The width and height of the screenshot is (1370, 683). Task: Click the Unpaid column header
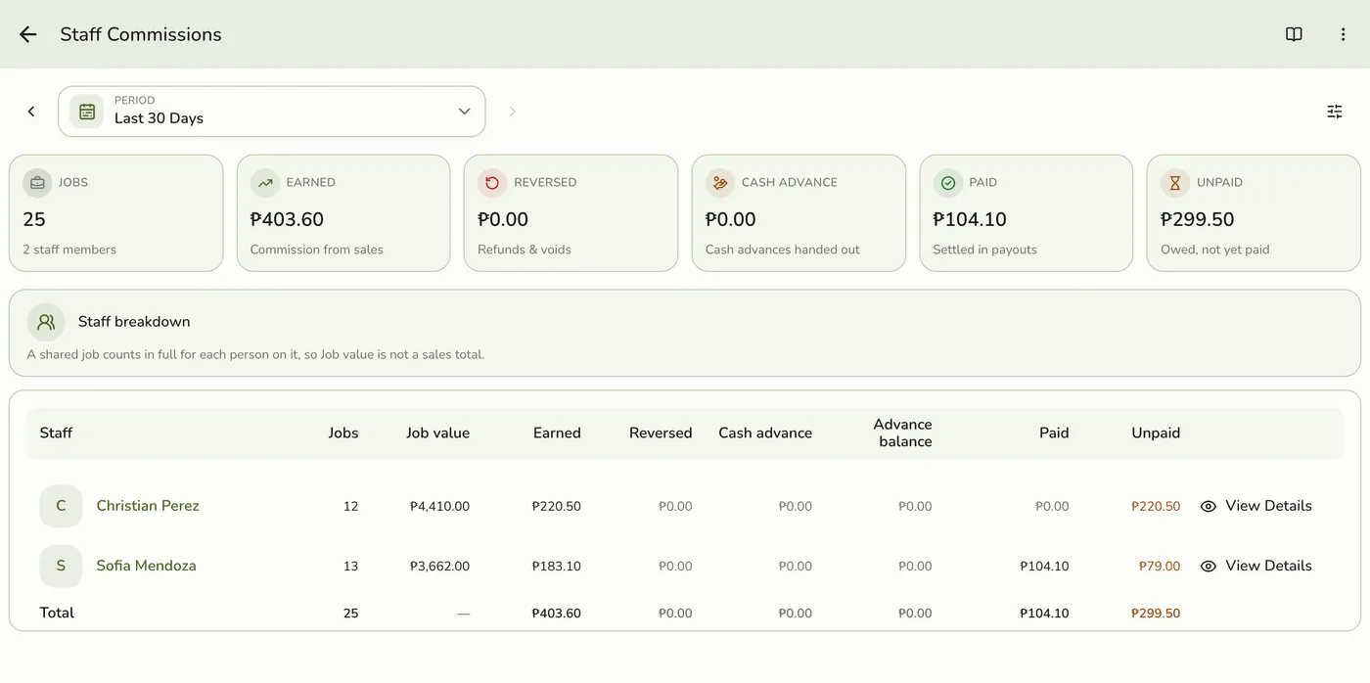click(x=1156, y=433)
